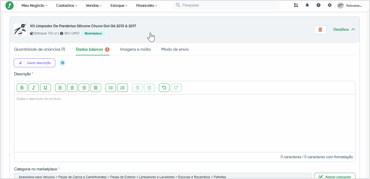Open the Vendas menu
Screen dimensions: 370x179
click(x=94, y=6)
